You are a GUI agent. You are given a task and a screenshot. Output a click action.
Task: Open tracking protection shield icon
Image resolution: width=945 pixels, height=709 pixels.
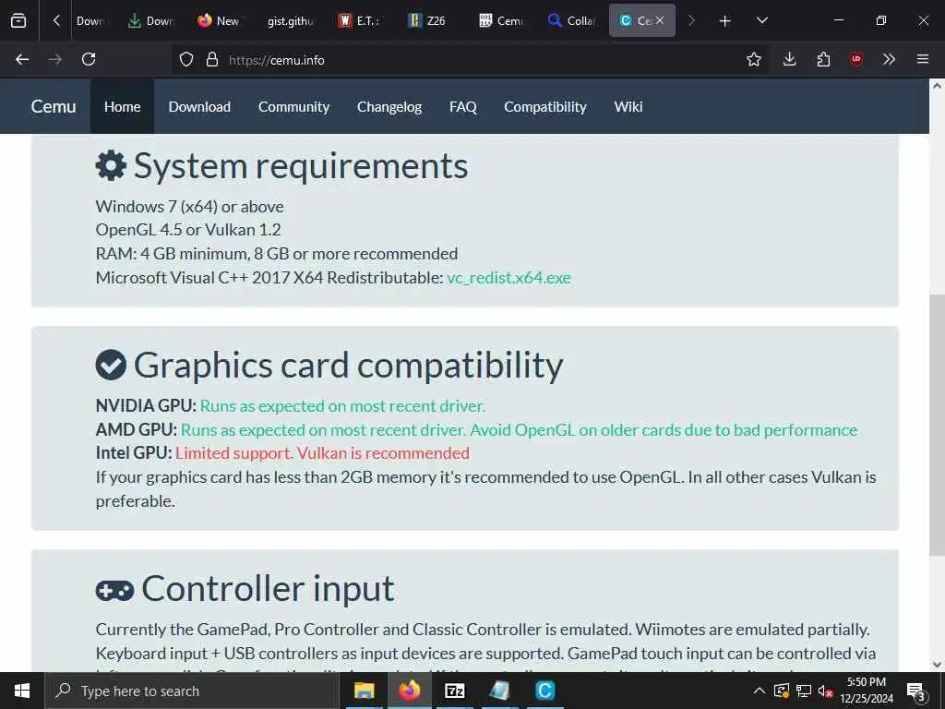186,60
